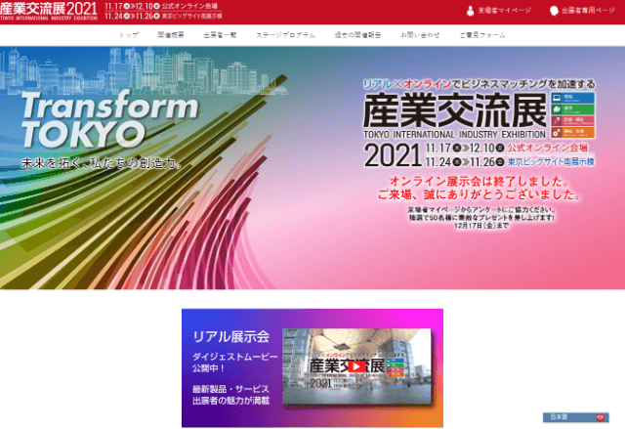Click the red icon on language selector
This screenshot has height=429, width=625.
pyautogui.click(x=601, y=417)
